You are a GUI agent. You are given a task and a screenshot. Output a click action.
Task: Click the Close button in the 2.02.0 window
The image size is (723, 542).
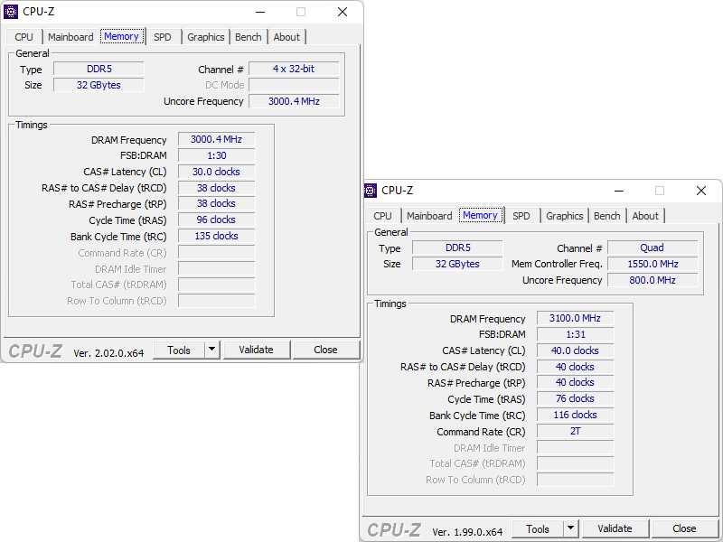(x=326, y=350)
